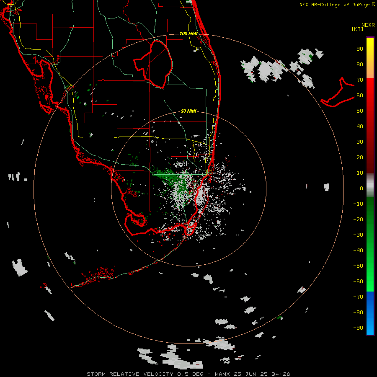377x377 pixels.
Task: Click the -10 value on the velocity scale
Action: (x=358, y=204)
